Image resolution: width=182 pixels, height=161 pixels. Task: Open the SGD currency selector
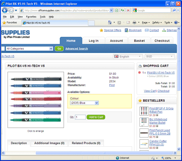point(160,56)
